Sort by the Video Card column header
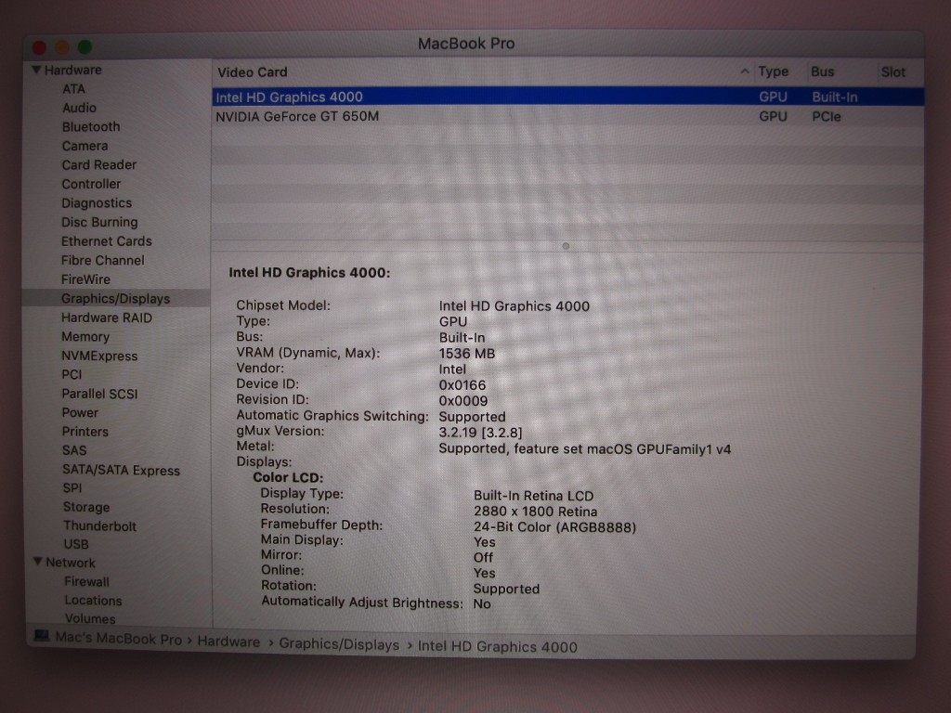The height and width of the screenshot is (713, 951). point(253,72)
